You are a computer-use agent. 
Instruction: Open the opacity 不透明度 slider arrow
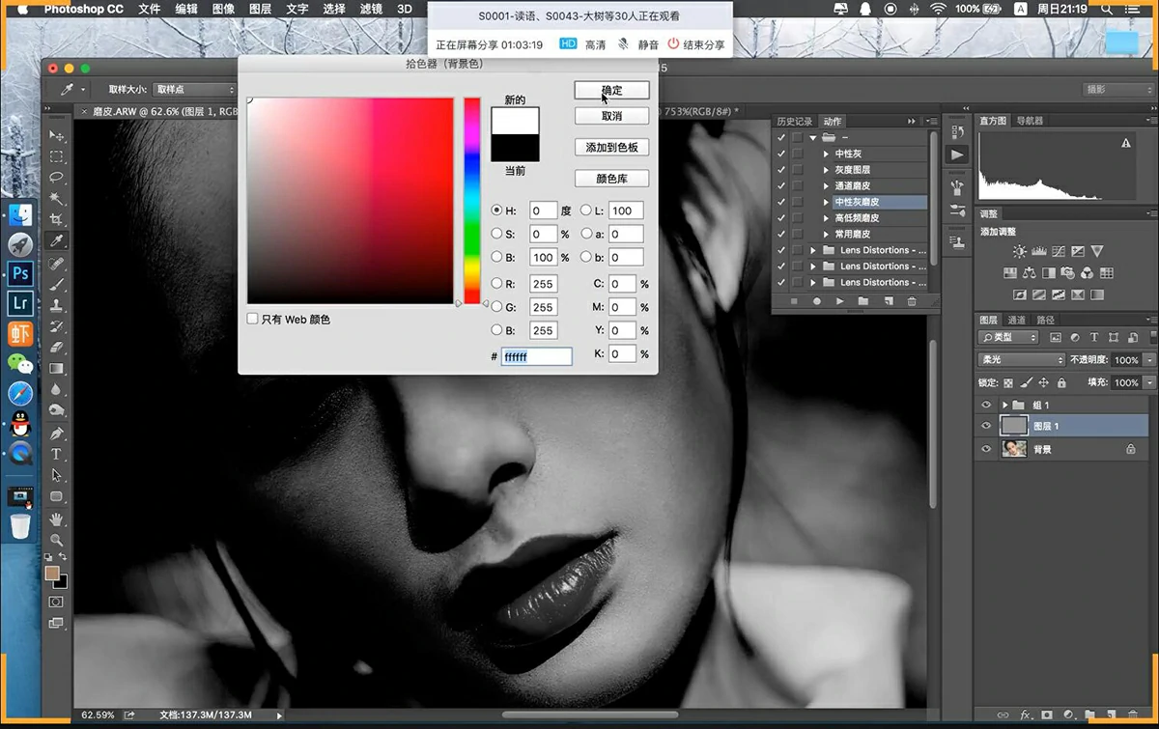[x=1149, y=359]
